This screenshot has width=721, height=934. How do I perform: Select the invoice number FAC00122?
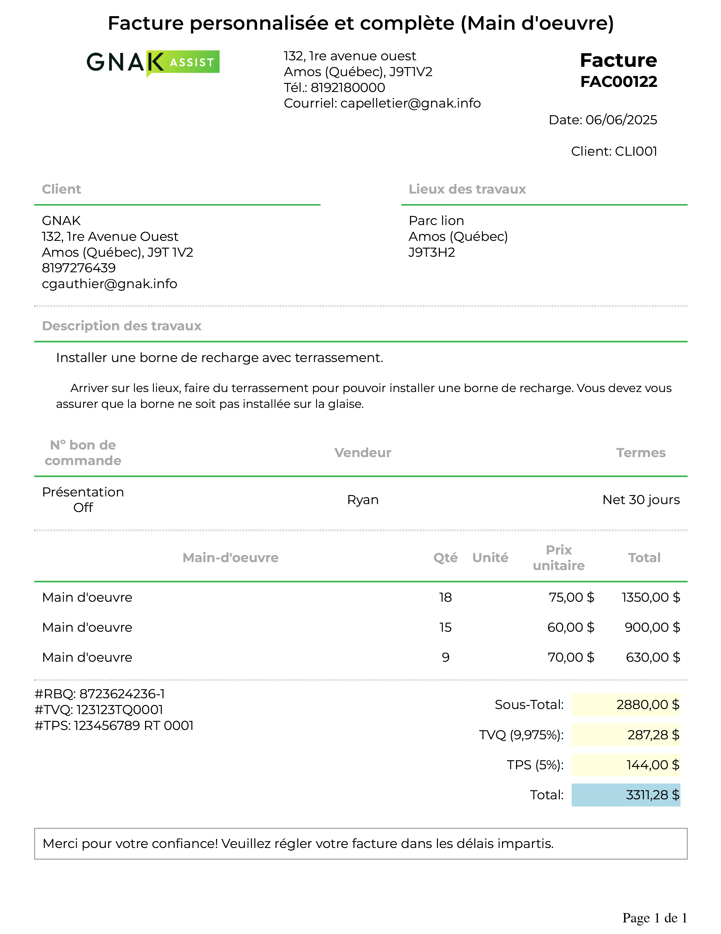point(618,82)
